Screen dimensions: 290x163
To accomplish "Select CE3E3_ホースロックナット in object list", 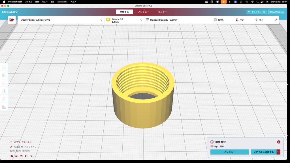I will click(x=26, y=147).
